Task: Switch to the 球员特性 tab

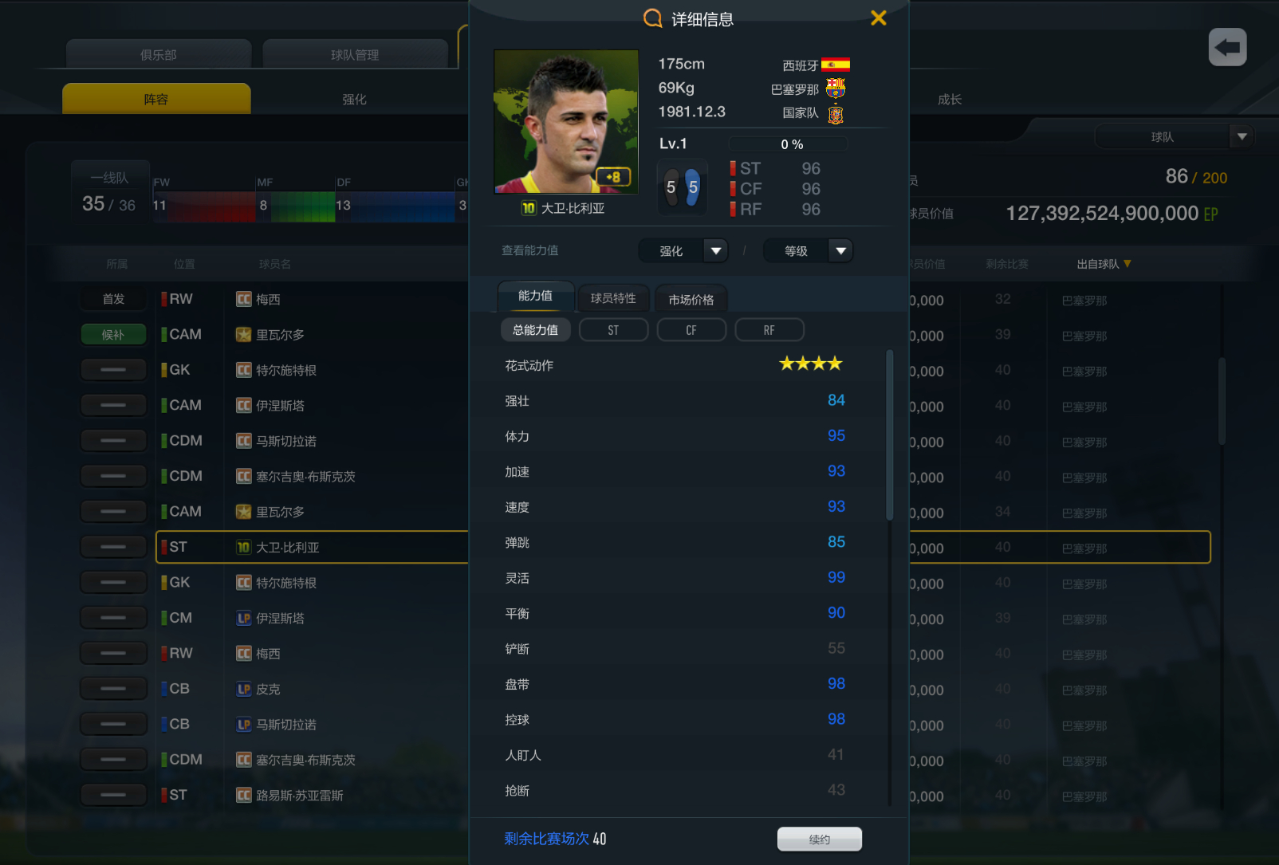Action: point(613,298)
